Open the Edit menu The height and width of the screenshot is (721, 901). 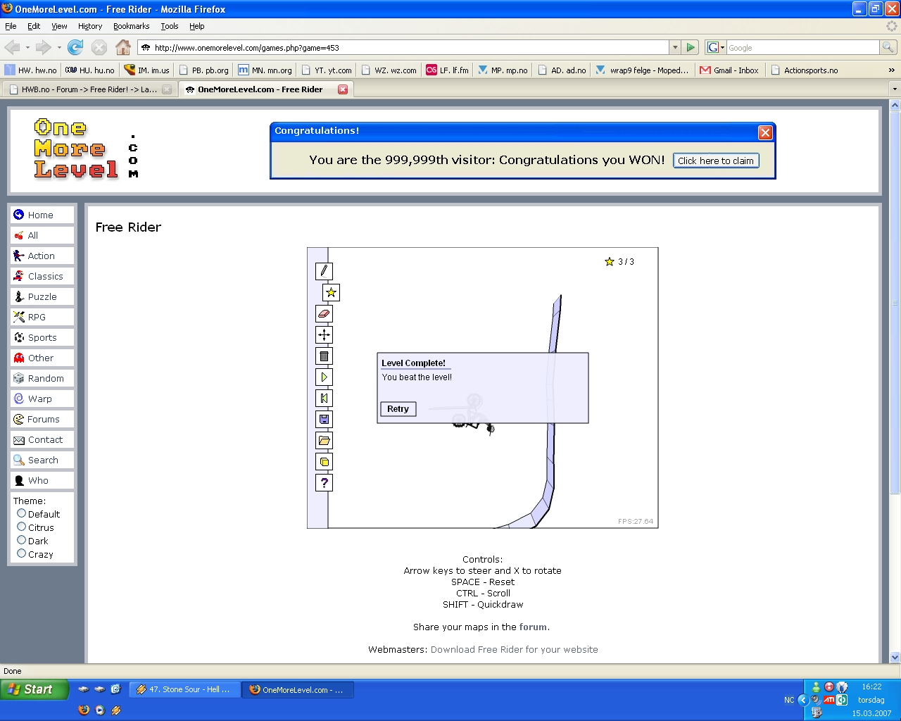click(34, 26)
